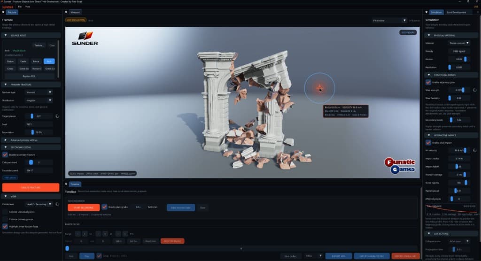Toggle the Loop checkbox in timeline

[99, 255]
